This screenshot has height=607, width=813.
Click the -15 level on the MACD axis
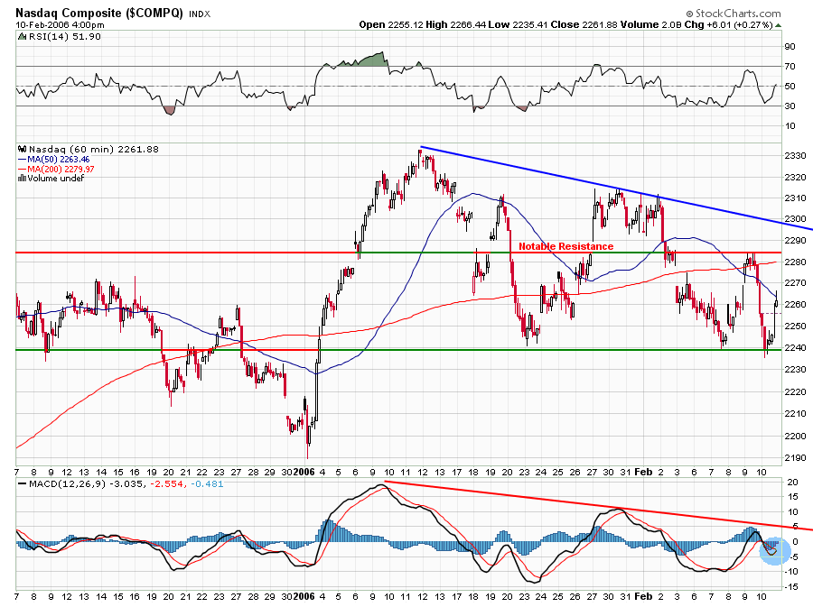[x=791, y=587]
